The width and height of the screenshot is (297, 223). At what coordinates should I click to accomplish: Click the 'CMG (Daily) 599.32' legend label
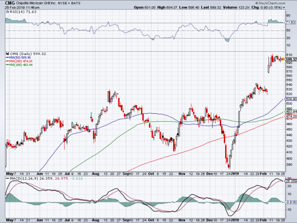28,54
